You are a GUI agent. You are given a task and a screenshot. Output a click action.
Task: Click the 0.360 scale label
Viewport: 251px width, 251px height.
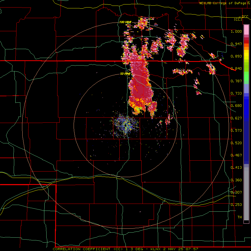[236, 180]
